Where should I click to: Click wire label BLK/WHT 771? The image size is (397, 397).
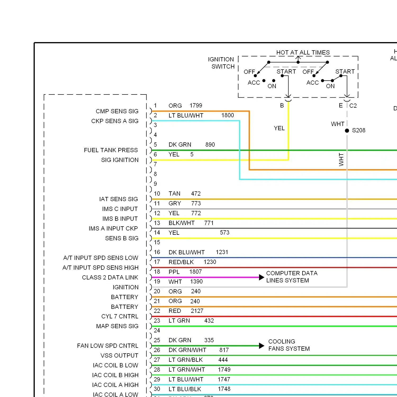(x=191, y=223)
